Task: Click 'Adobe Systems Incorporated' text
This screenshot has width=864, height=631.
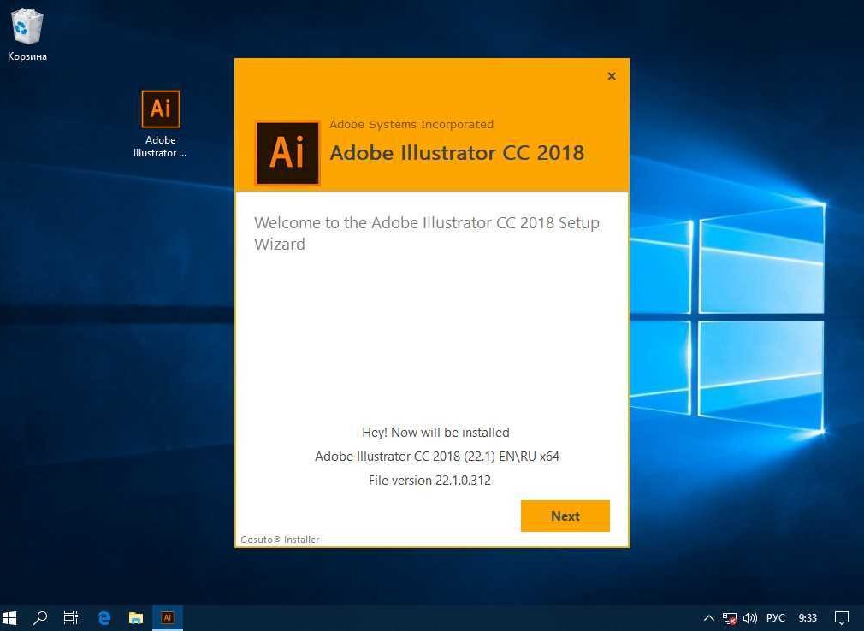Action: pyautogui.click(x=411, y=125)
